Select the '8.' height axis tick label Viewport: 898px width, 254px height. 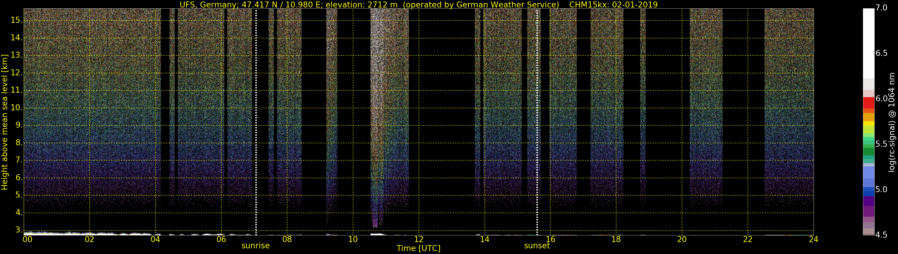pyautogui.click(x=19, y=143)
